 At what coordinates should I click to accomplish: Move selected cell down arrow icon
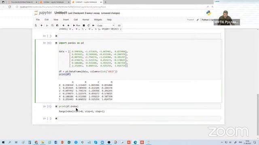(68, 25)
